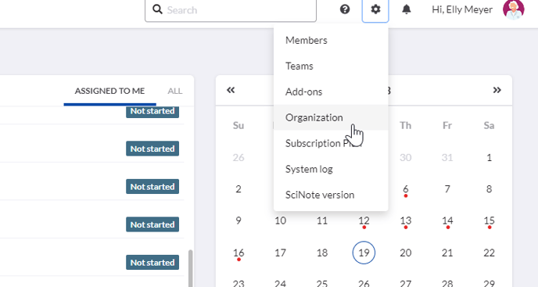Click the settings gear icon
The height and width of the screenshot is (287, 538).
(375, 9)
